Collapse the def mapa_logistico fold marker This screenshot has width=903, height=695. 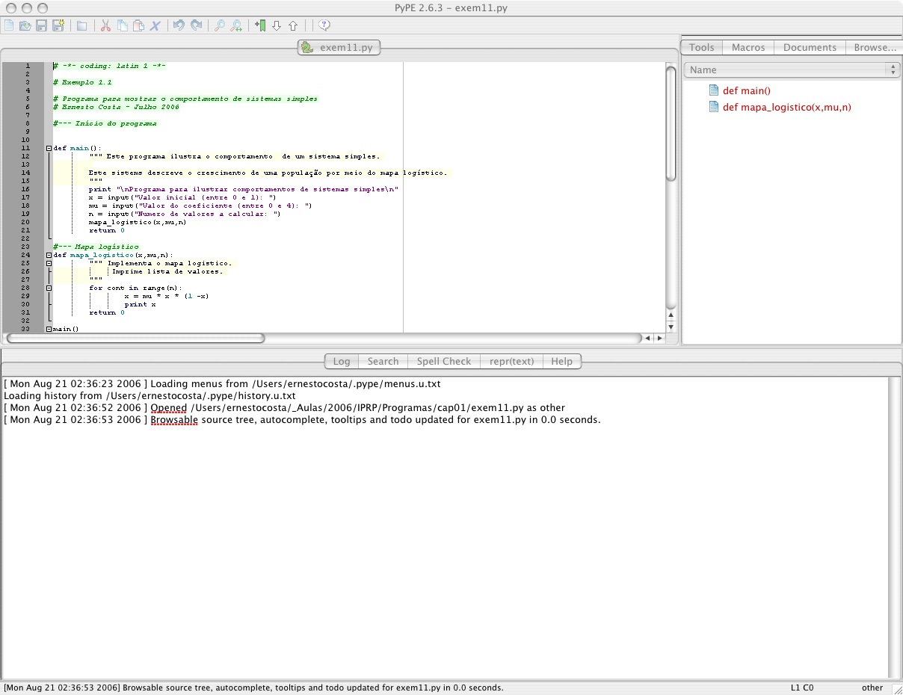click(x=49, y=255)
